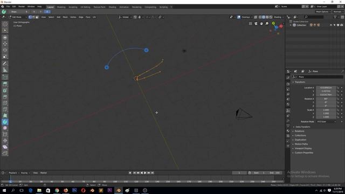Click the camera view viewport gizmo
The height and width of the screenshot is (194, 345).
pyautogui.click(x=256, y=24)
